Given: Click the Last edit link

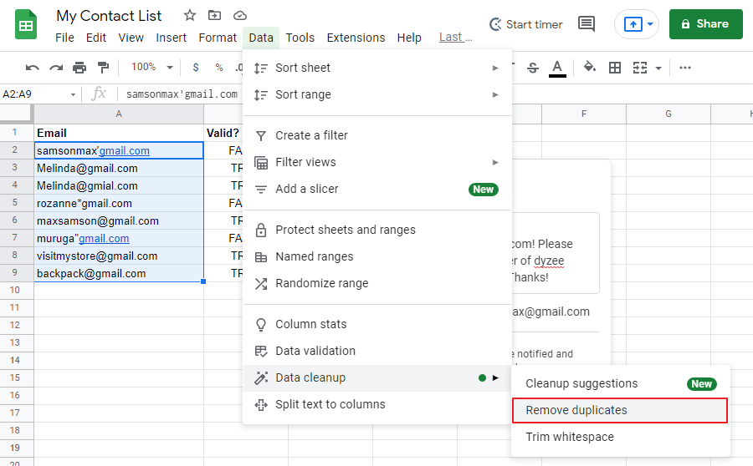Looking at the screenshot, I should [456, 37].
